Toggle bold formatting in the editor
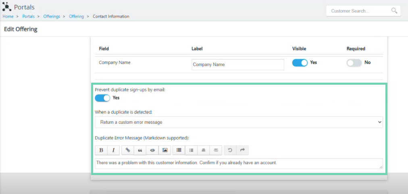 [x=101, y=150]
